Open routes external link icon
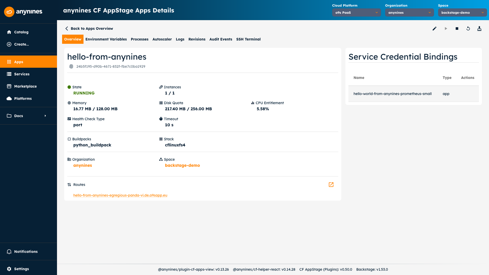 coord(331,184)
